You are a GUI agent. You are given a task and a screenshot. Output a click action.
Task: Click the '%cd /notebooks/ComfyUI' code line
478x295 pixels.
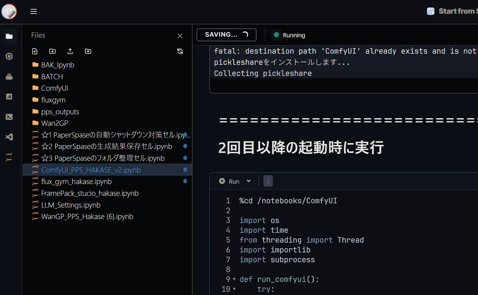click(x=288, y=201)
